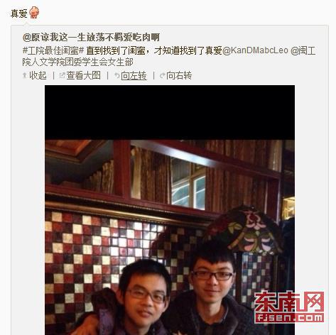
Task: Open 查看大图 to view full image
Action: [x=83, y=76]
